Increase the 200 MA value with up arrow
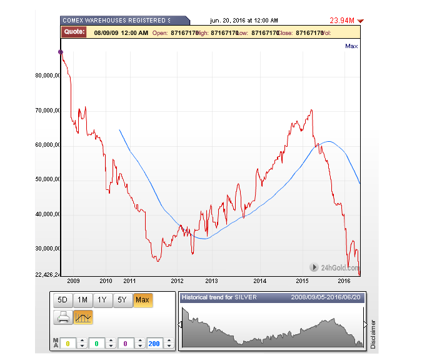The width and height of the screenshot is (427, 363). [x=169, y=341]
